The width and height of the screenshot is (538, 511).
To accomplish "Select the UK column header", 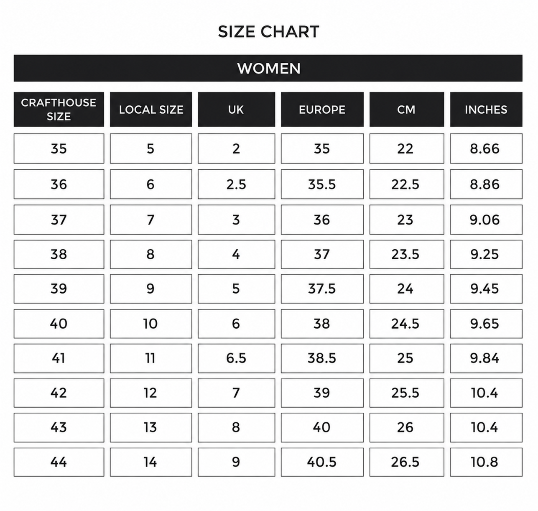I will pos(237,110).
